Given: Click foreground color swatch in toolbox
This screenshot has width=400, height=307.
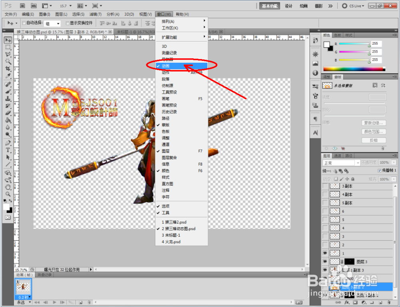Looking at the screenshot, I should coord(6,207).
